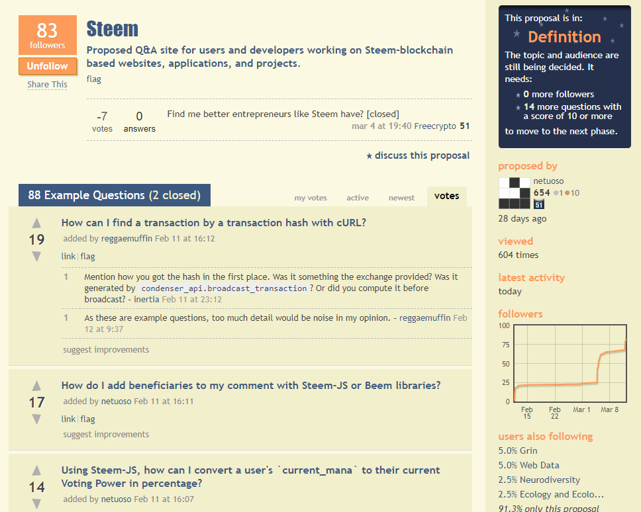The width and height of the screenshot is (641, 512).
Task: Open the Share This link
Action: coord(48,85)
